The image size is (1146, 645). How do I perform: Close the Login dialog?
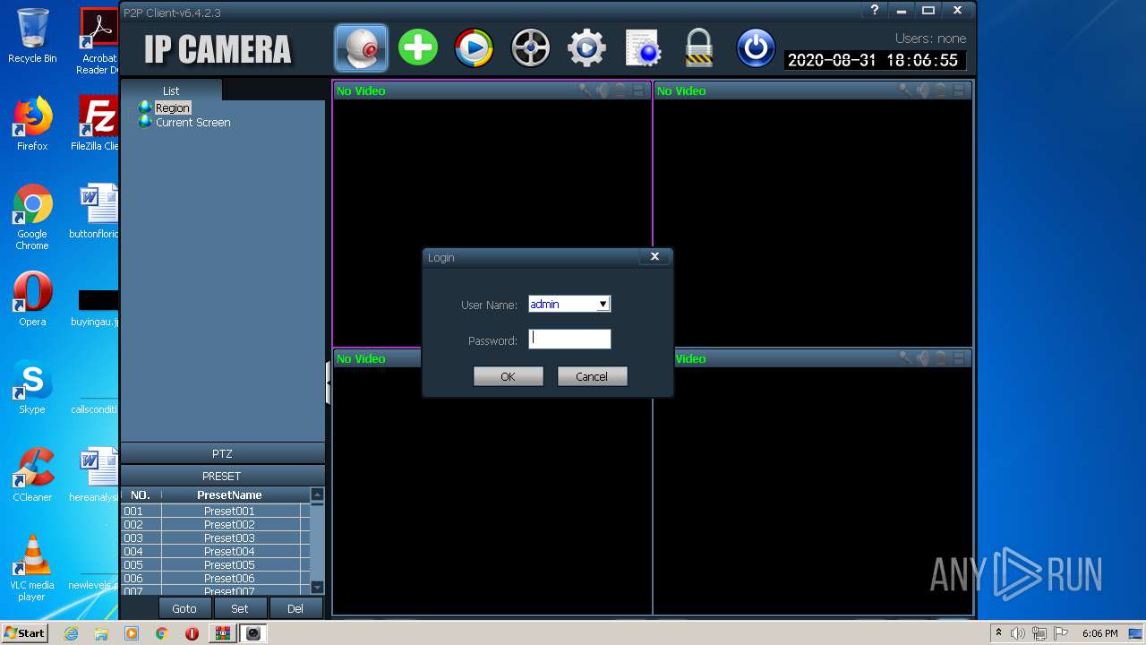pyautogui.click(x=654, y=256)
